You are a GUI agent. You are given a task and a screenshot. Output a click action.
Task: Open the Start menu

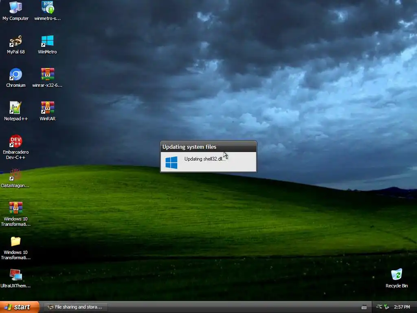coord(20,307)
